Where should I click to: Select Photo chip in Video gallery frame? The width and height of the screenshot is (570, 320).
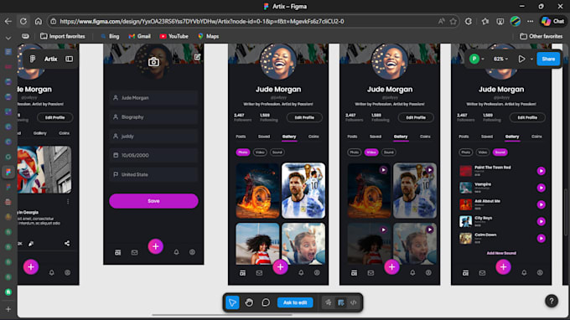[x=354, y=152]
